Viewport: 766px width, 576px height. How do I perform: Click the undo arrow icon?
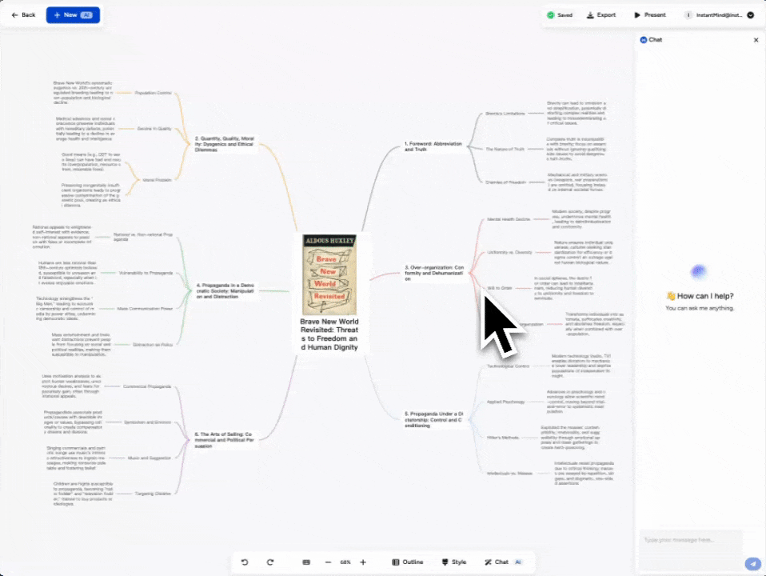pyautogui.click(x=245, y=562)
